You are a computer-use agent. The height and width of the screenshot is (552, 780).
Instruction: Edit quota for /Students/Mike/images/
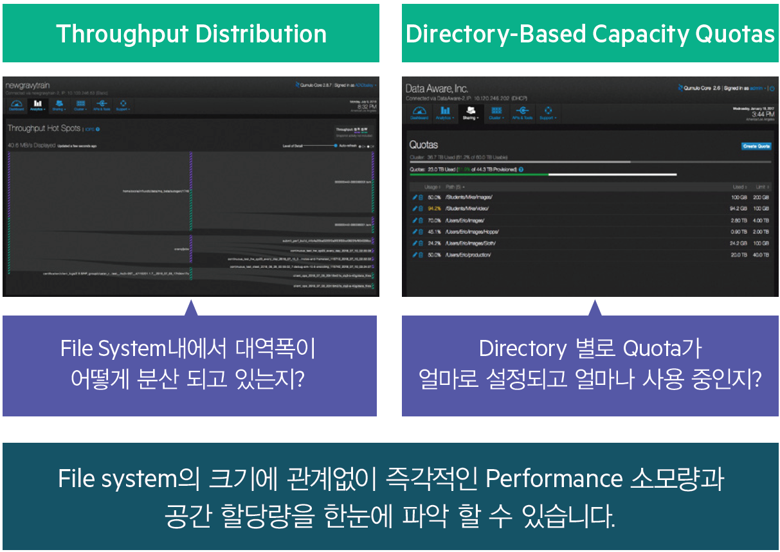tap(415, 197)
